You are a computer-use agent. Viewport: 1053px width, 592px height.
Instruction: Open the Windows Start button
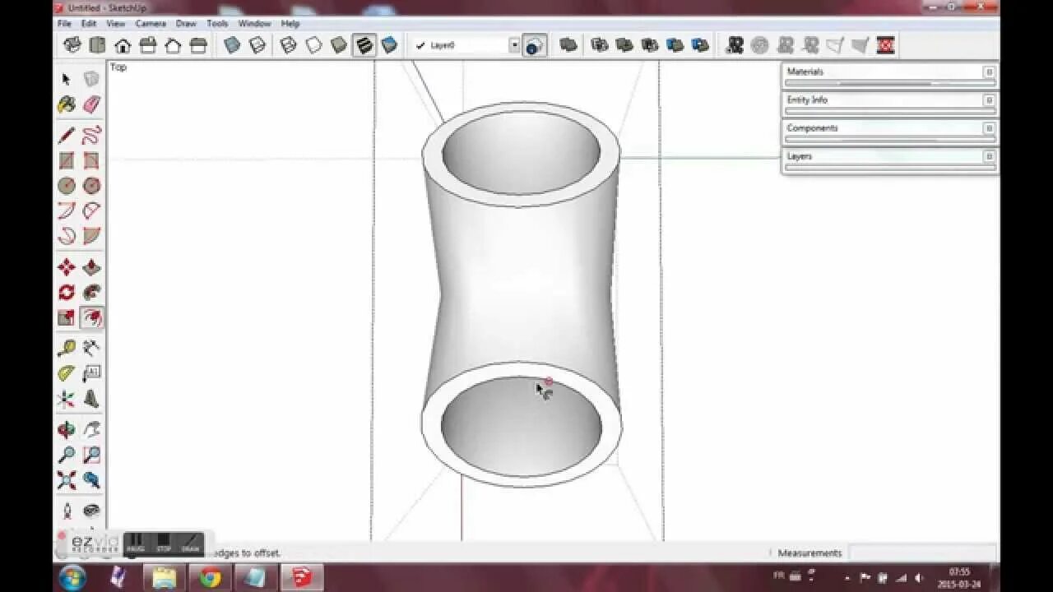72,577
